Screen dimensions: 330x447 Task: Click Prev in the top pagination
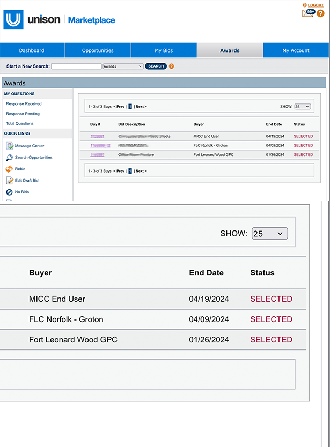tap(119, 106)
